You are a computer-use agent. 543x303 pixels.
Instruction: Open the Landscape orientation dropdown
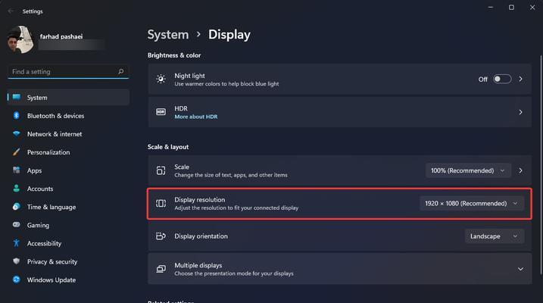495,236
